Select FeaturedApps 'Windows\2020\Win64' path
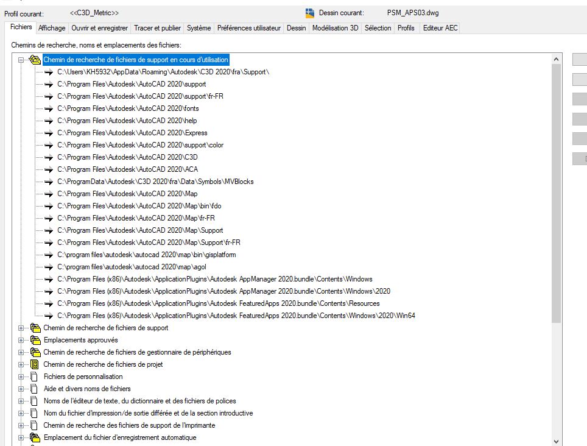The height and width of the screenshot is (446, 587). point(236,316)
